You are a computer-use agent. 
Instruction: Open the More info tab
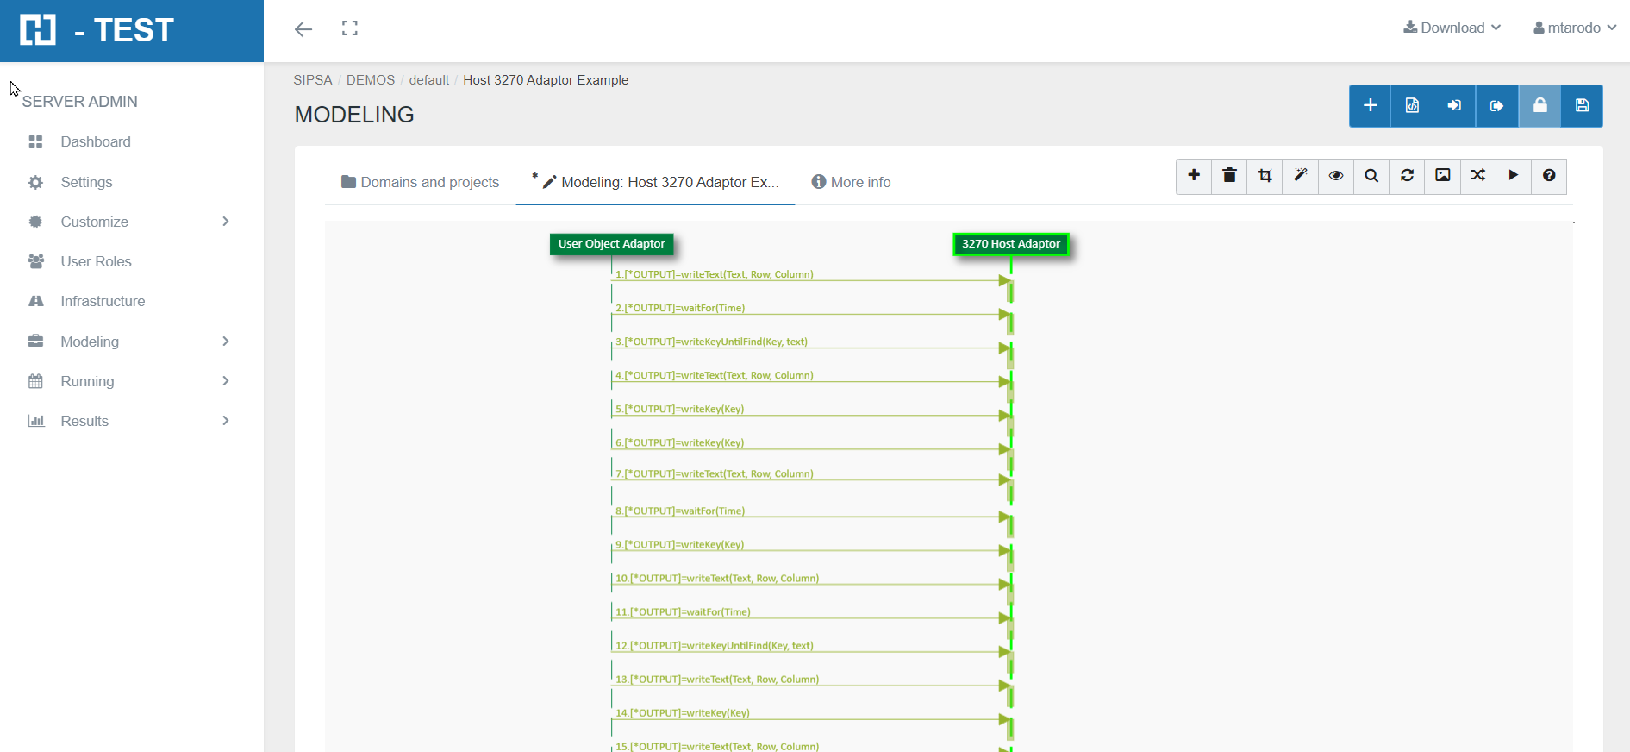[851, 182]
